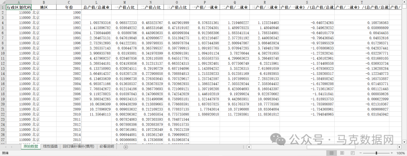Add a new sheet with the plus icon
Viewport: 407px width, 156px height.
click(x=125, y=147)
